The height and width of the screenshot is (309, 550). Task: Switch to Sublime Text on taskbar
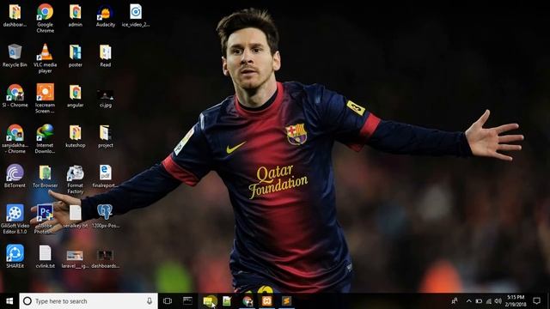click(286, 301)
